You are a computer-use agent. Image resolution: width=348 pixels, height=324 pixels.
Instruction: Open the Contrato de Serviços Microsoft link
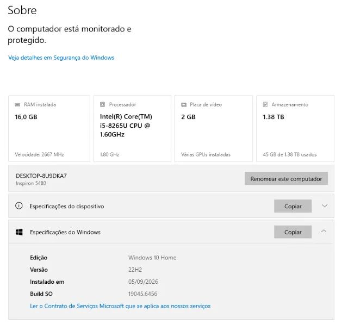pos(120,306)
